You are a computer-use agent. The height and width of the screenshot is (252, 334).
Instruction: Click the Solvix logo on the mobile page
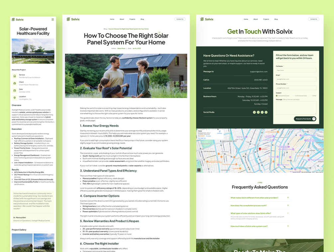pyautogui.click(x=18, y=19)
